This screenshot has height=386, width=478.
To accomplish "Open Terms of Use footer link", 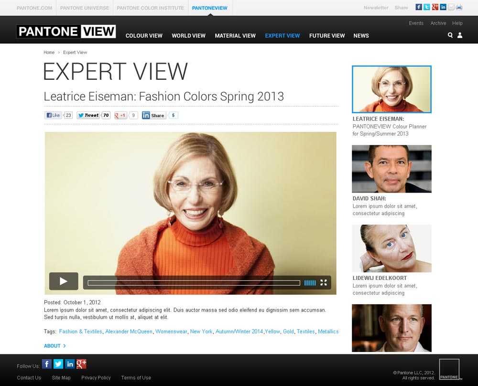I will point(136,378).
